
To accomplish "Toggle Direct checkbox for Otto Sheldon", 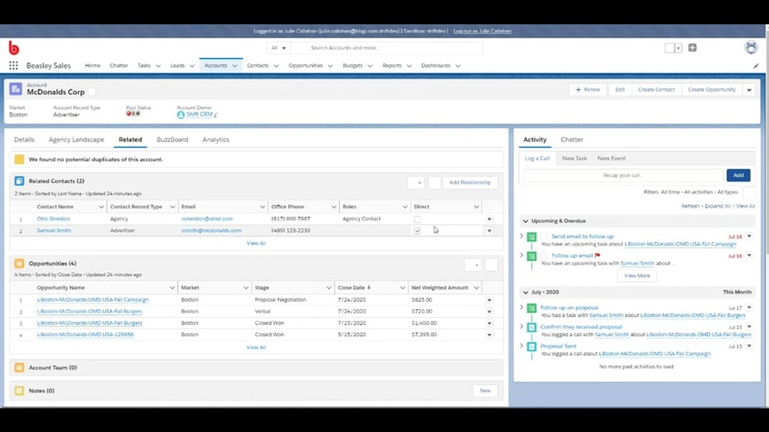I will [418, 219].
